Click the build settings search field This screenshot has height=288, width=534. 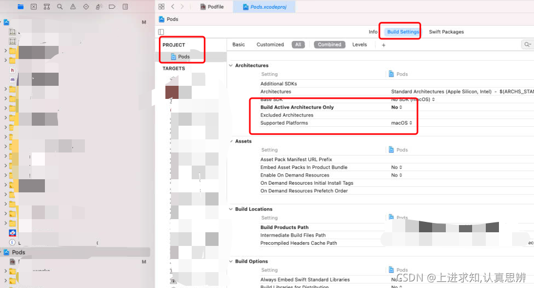click(x=527, y=44)
